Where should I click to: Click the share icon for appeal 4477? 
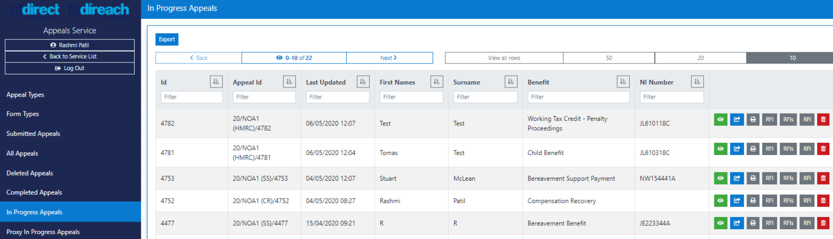pyautogui.click(x=737, y=223)
